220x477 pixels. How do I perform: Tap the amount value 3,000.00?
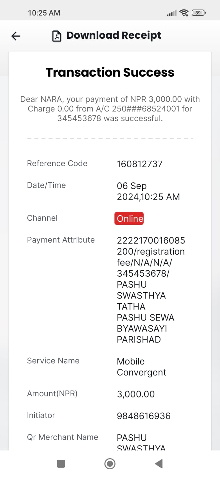pos(136,394)
